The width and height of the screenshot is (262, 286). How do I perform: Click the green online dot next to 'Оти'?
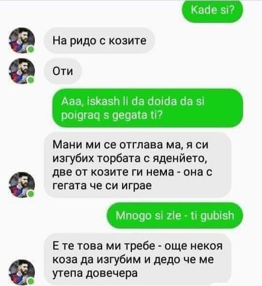[31, 80]
